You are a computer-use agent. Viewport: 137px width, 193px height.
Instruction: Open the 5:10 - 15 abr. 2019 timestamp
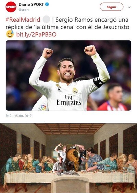click(18, 116)
